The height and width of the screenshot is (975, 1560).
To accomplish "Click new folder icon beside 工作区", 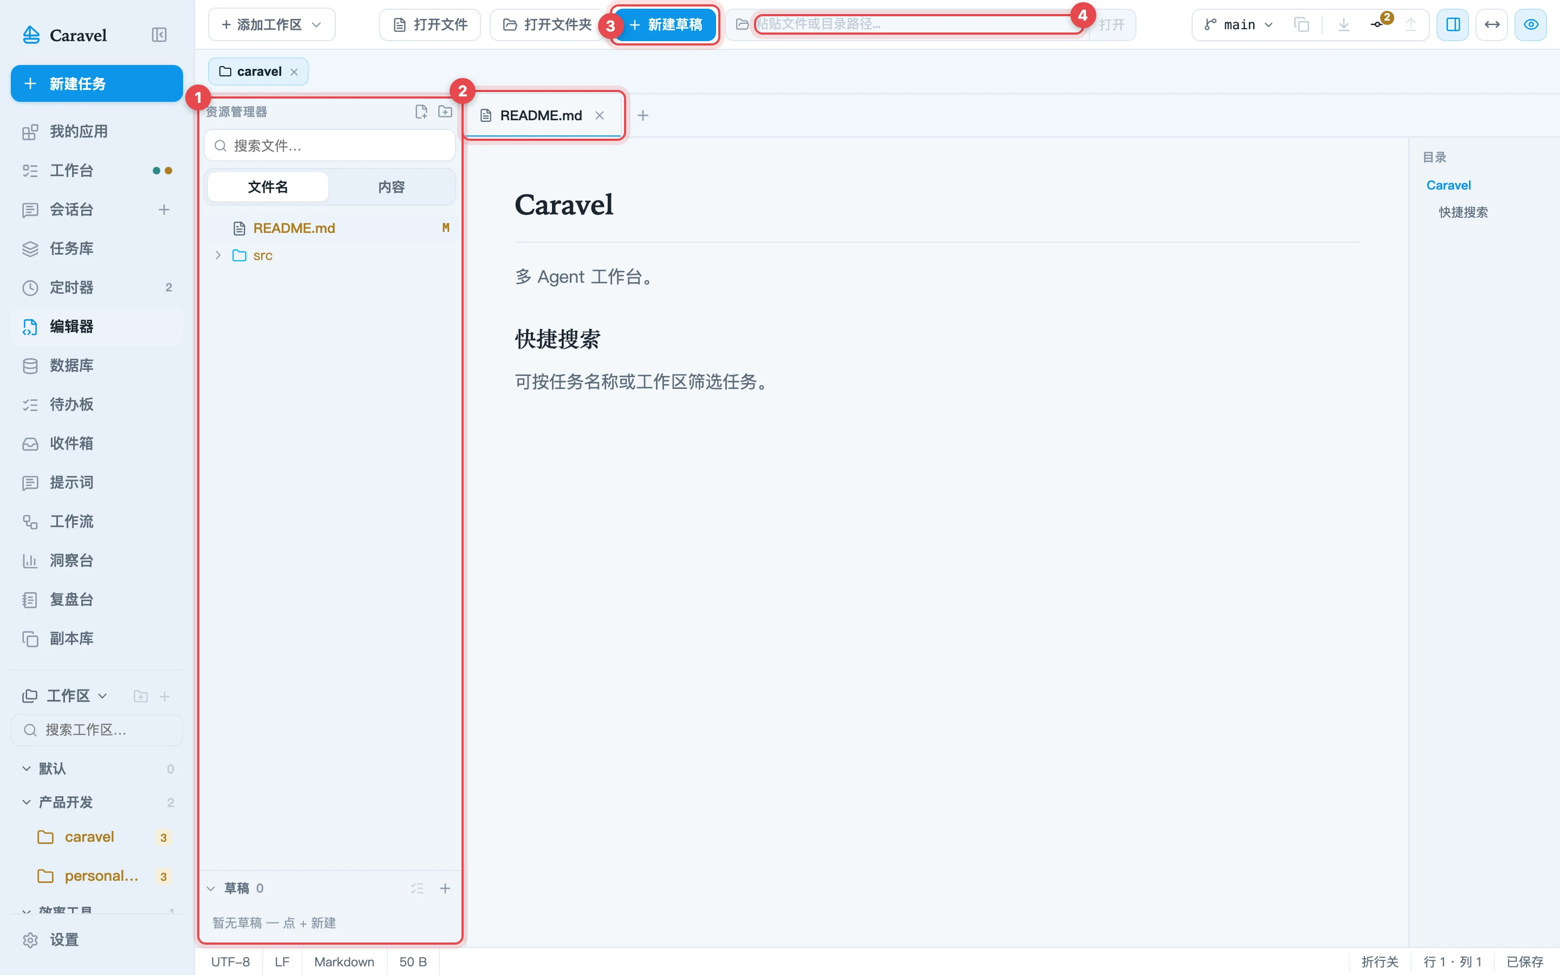I will [x=140, y=697].
